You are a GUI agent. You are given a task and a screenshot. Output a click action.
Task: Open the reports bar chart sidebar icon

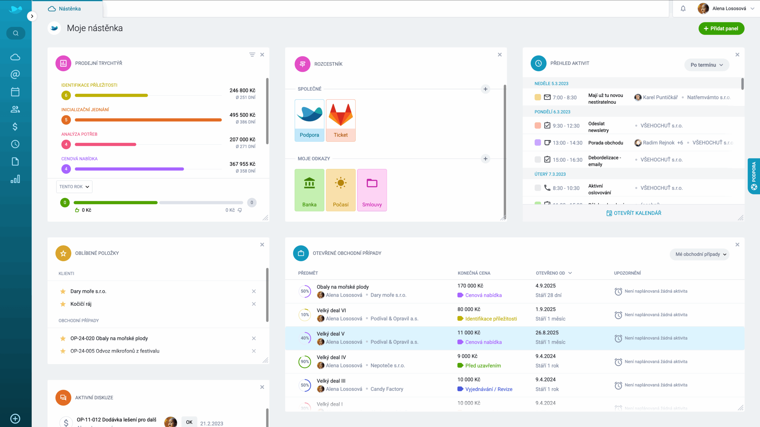click(x=15, y=179)
